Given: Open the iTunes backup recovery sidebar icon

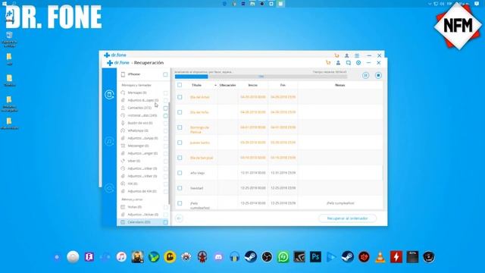Looking at the screenshot, I should (x=109, y=142).
